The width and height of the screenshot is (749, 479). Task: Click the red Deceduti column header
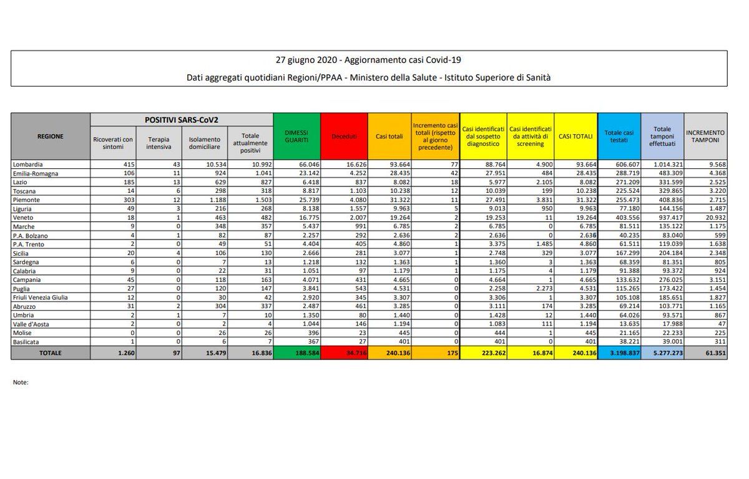(x=344, y=136)
